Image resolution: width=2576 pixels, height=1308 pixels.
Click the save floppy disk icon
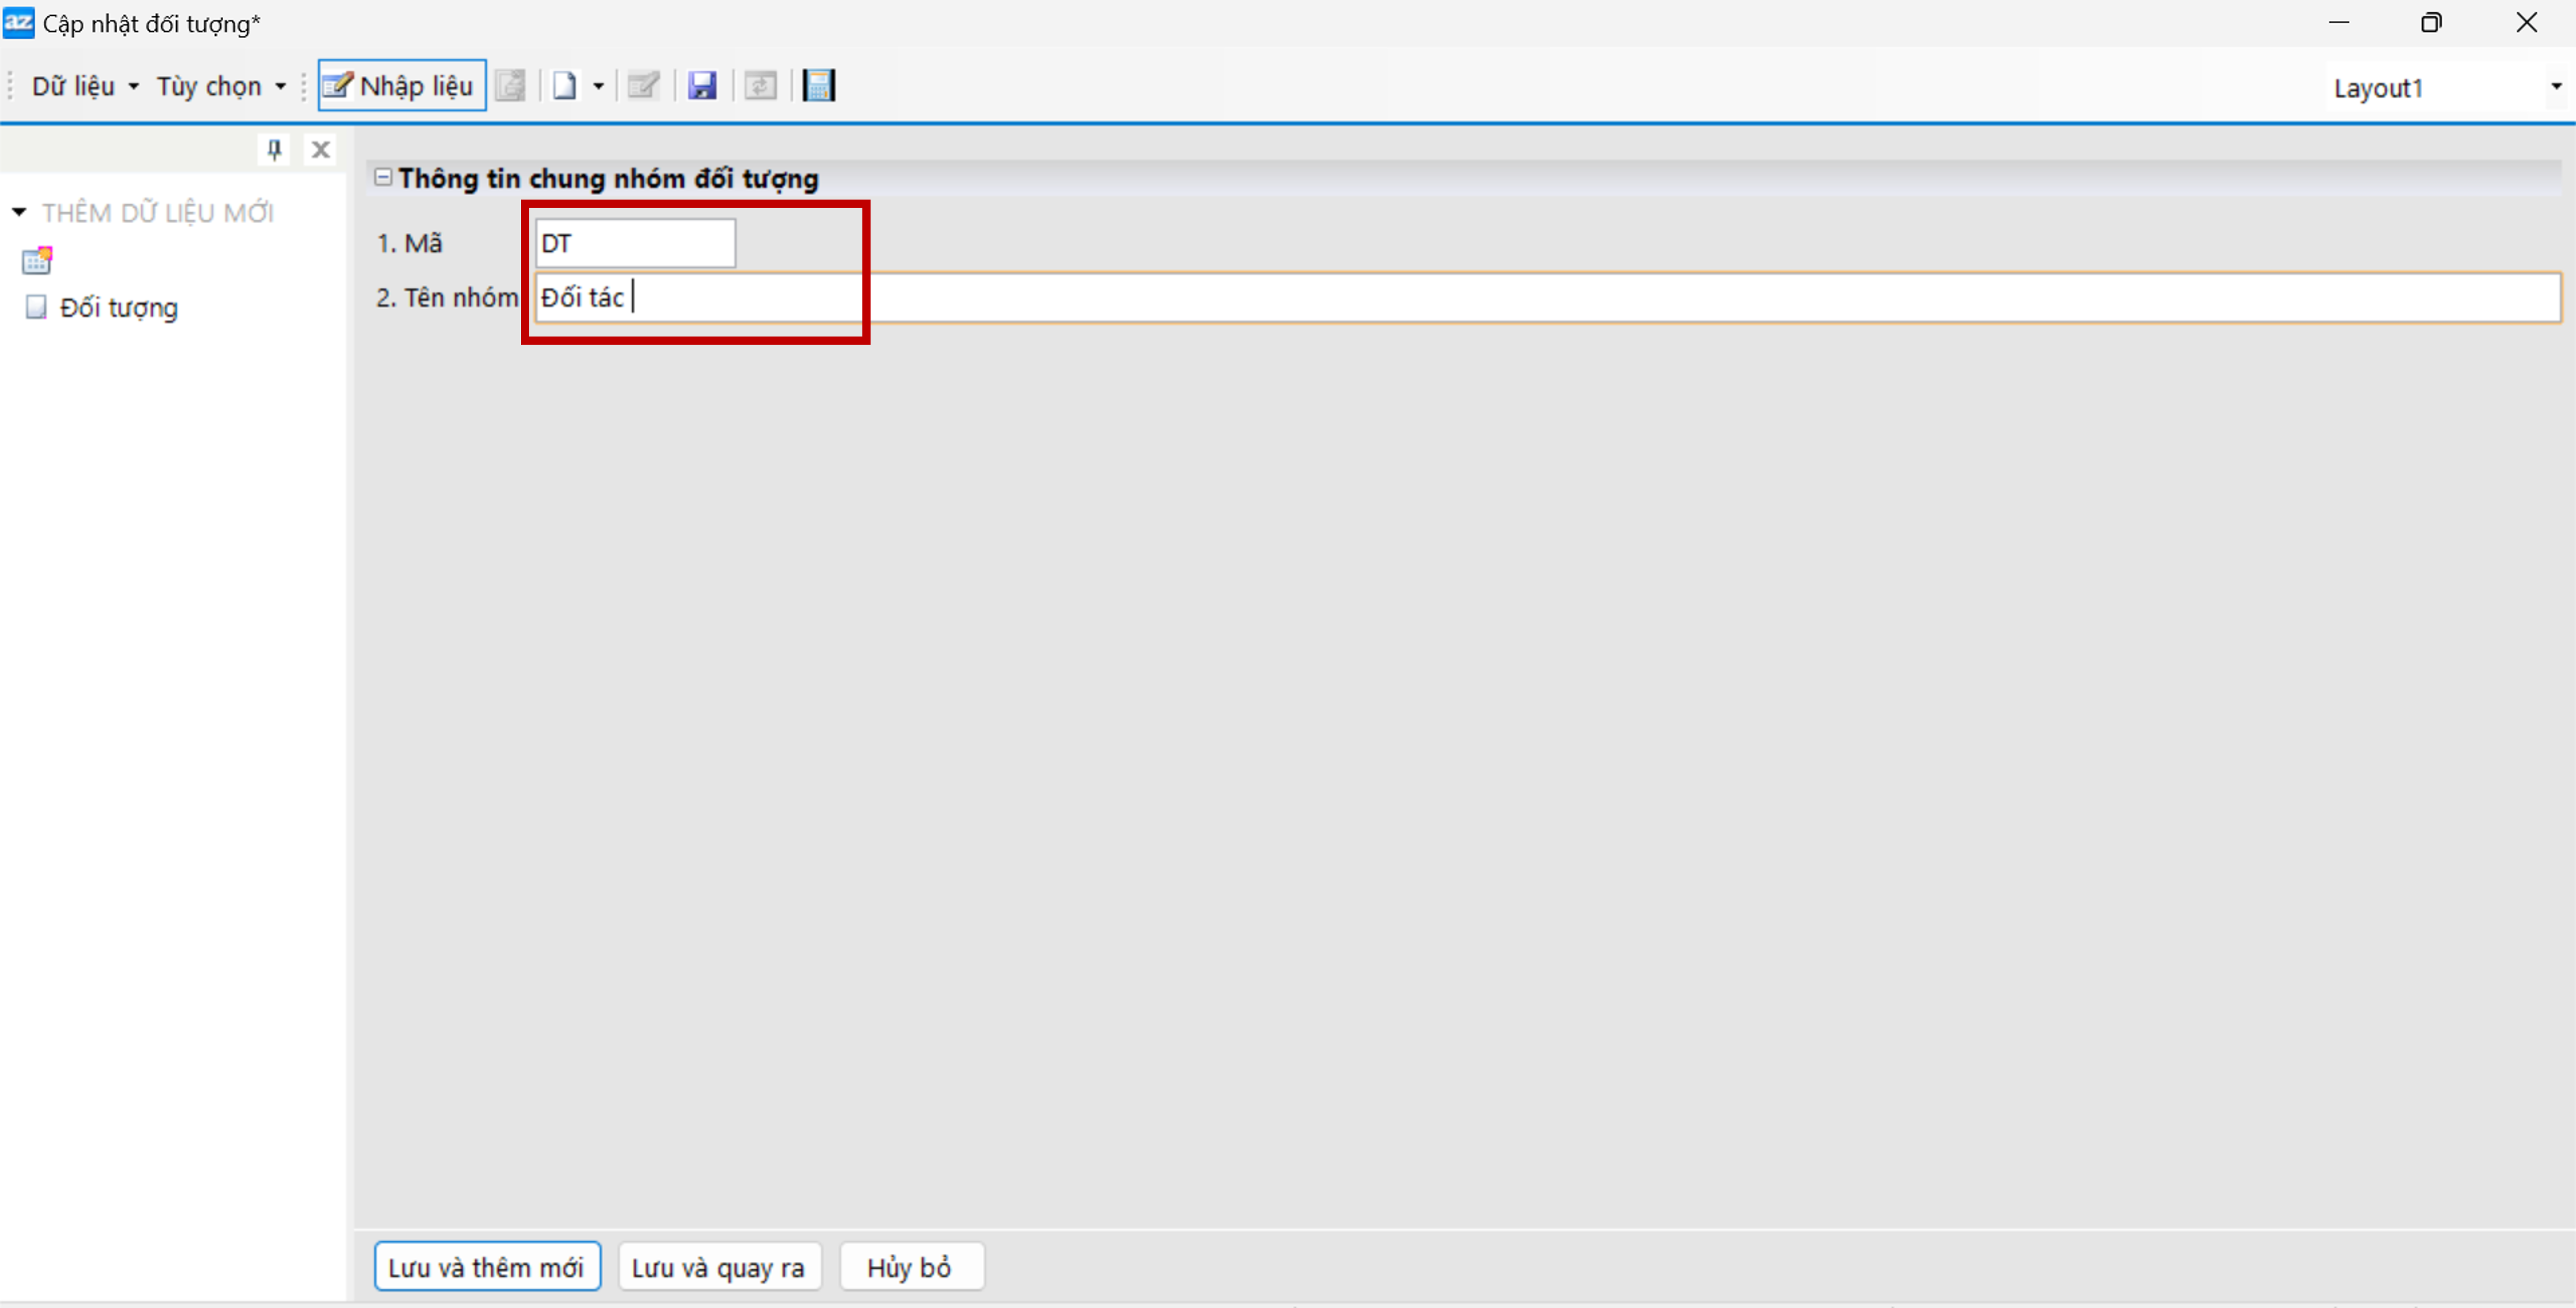[702, 86]
